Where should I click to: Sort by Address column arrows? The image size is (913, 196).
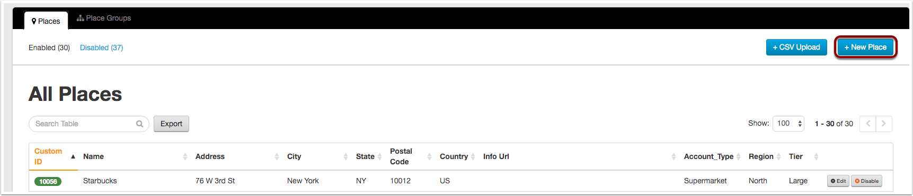click(277, 156)
